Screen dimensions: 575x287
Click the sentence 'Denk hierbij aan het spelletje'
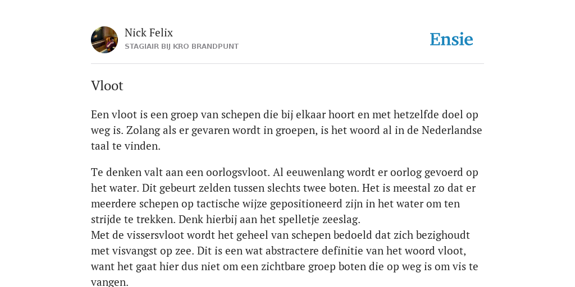270,220
